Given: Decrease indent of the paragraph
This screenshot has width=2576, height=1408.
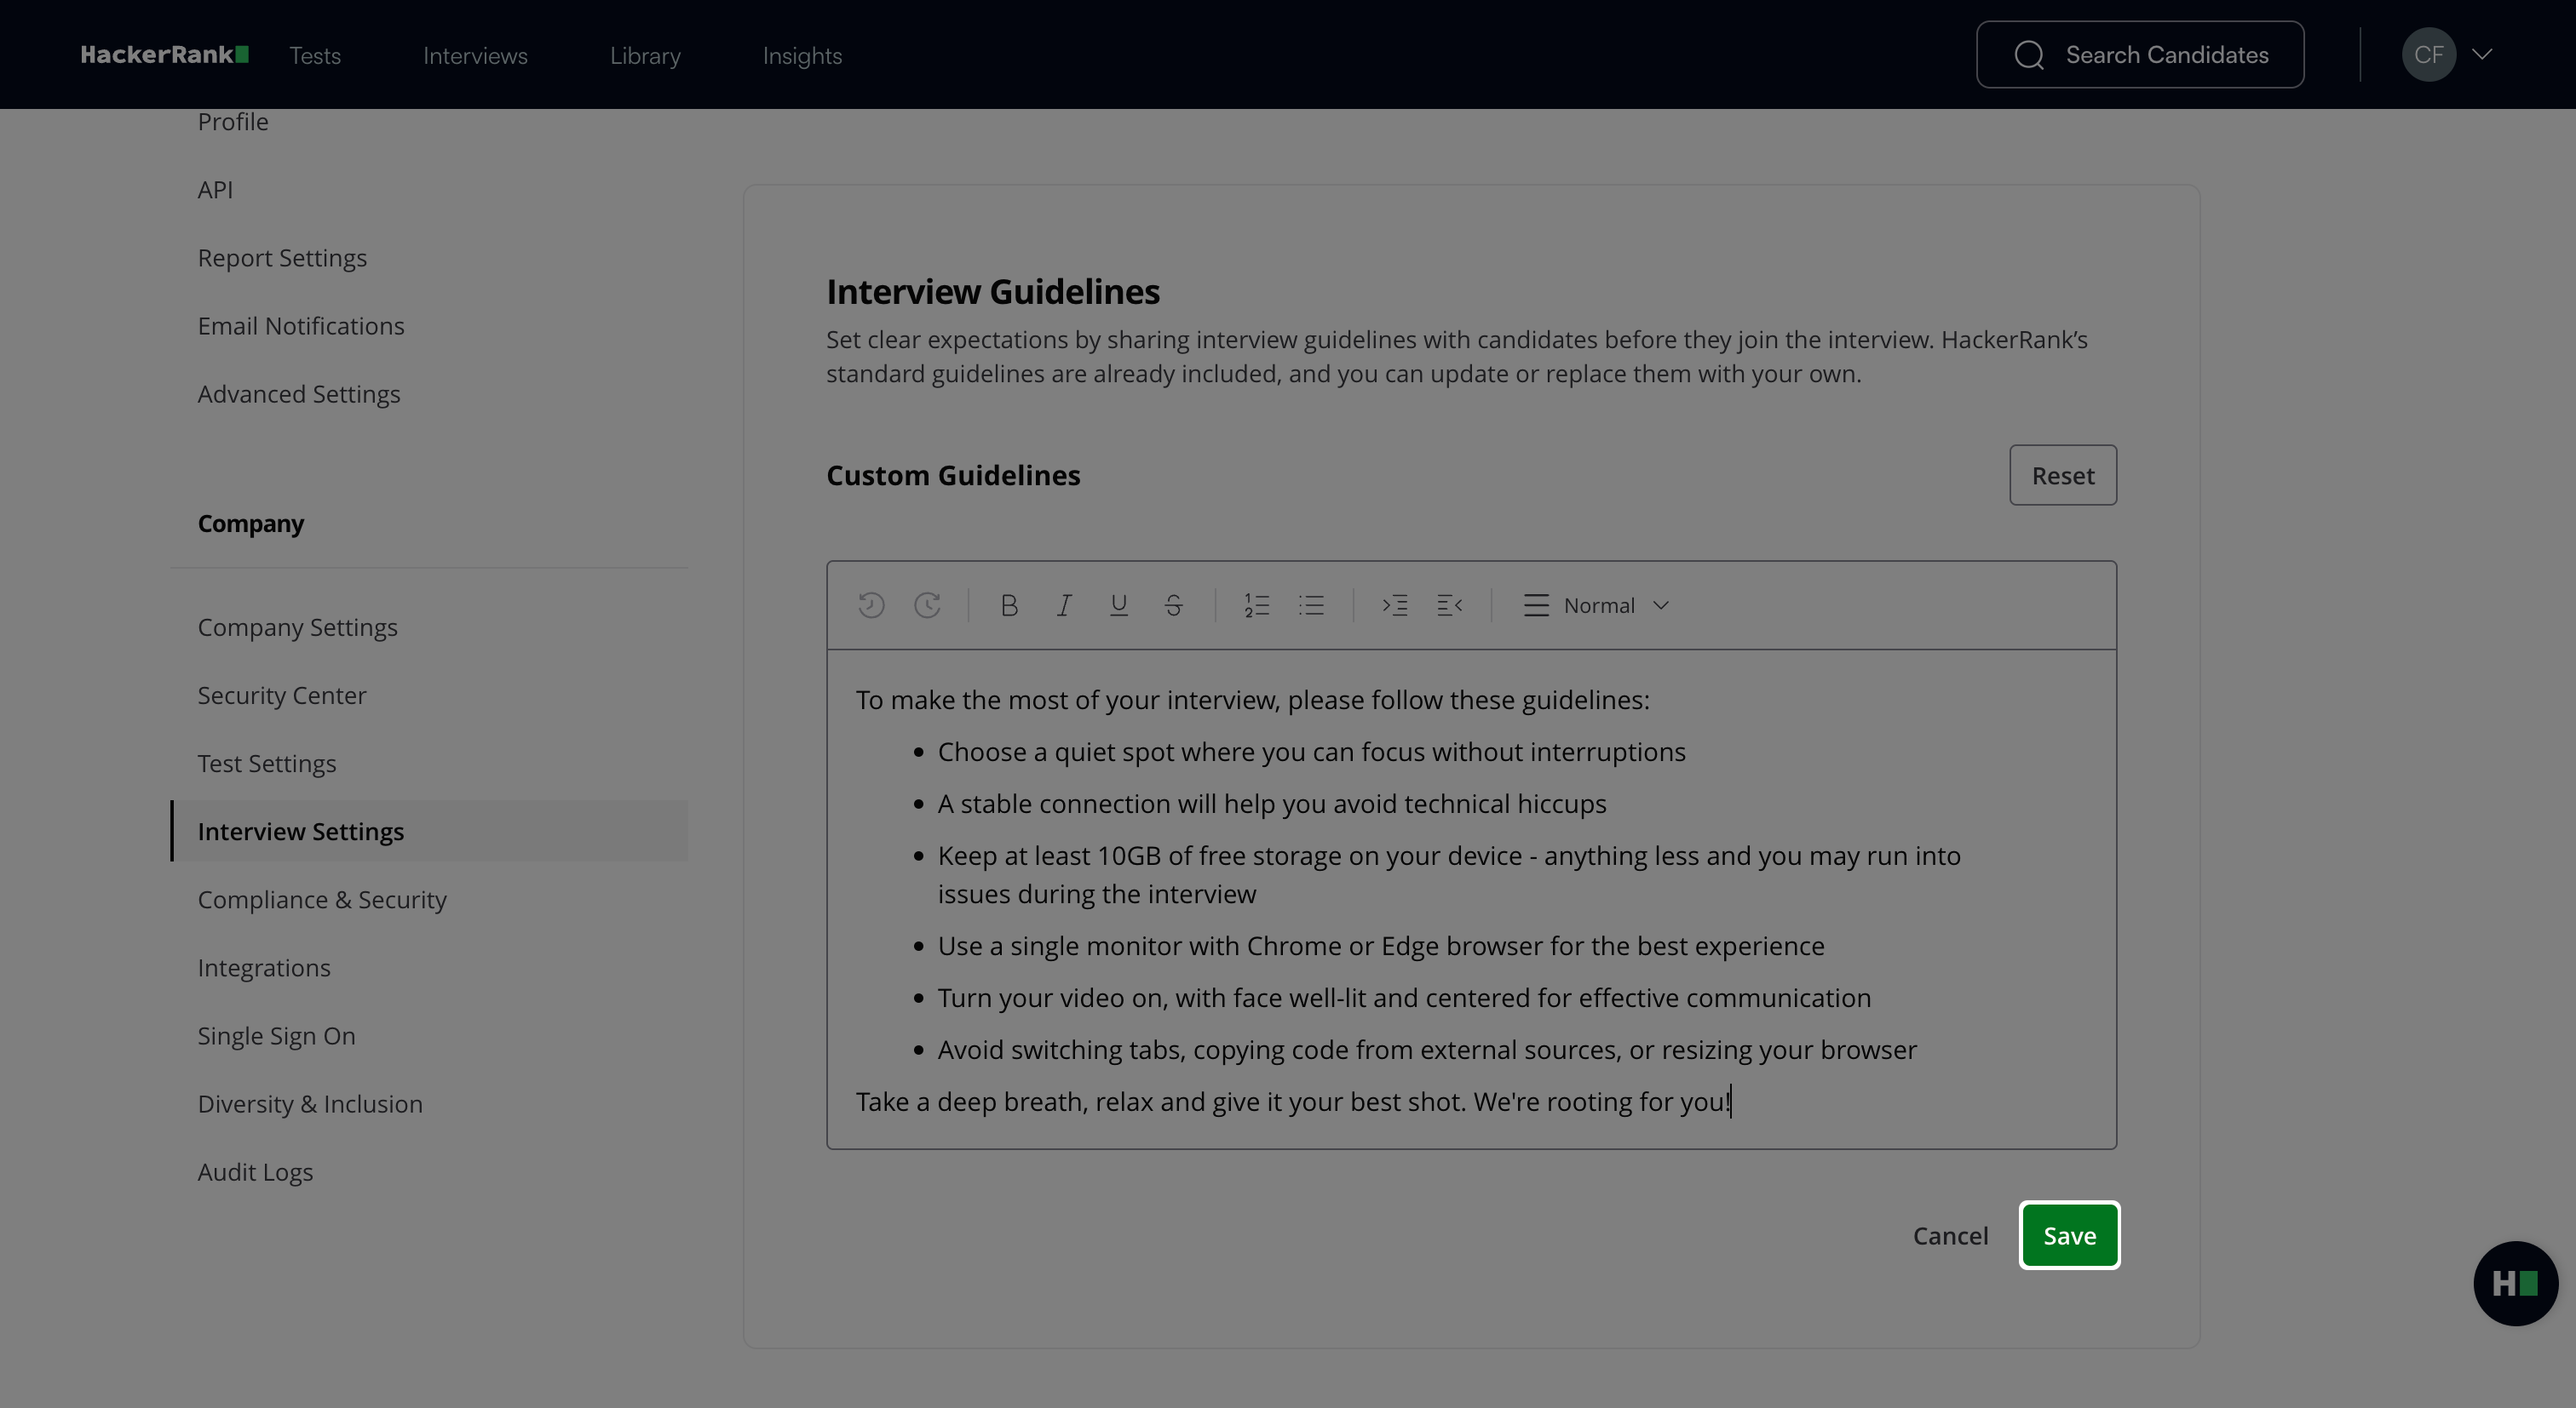Looking at the screenshot, I should 1450,605.
